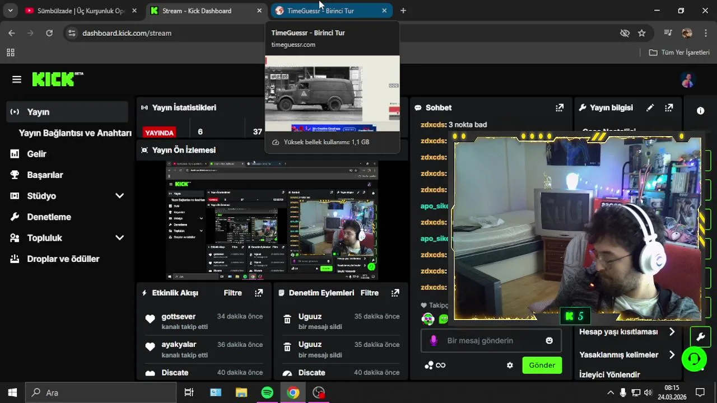Click the address bar URL
Image resolution: width=717 pixels, height=403 pixels.
point(127,33)
